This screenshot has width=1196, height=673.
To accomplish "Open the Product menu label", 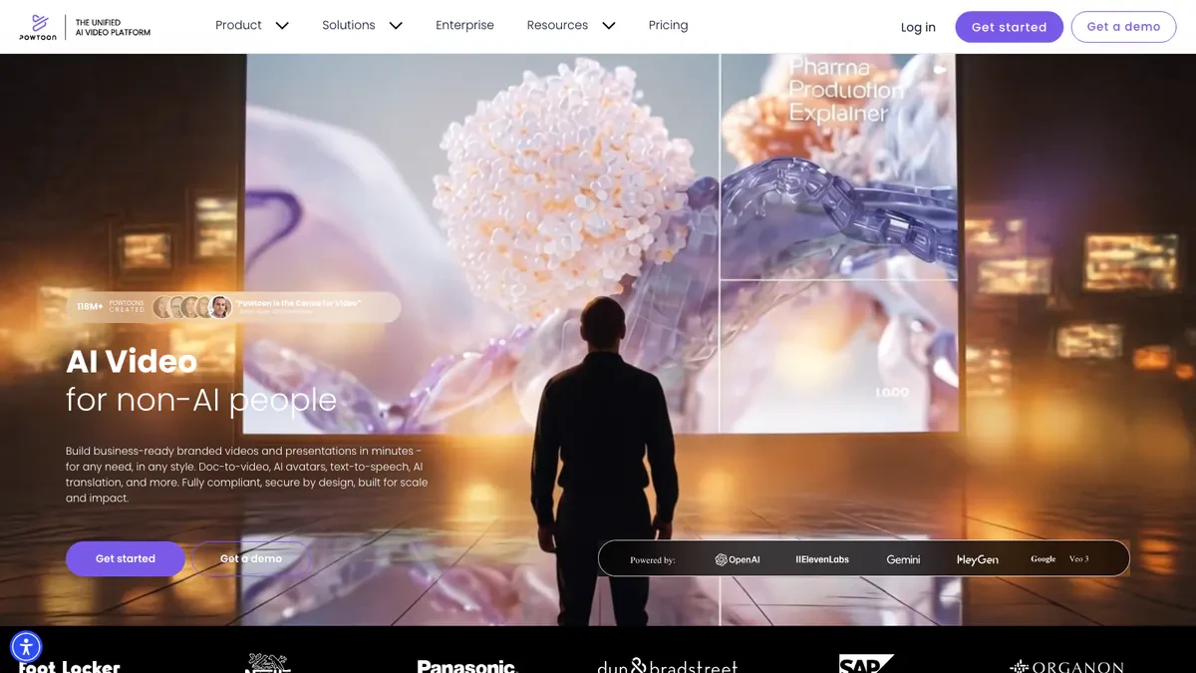I will click(238, 25).
